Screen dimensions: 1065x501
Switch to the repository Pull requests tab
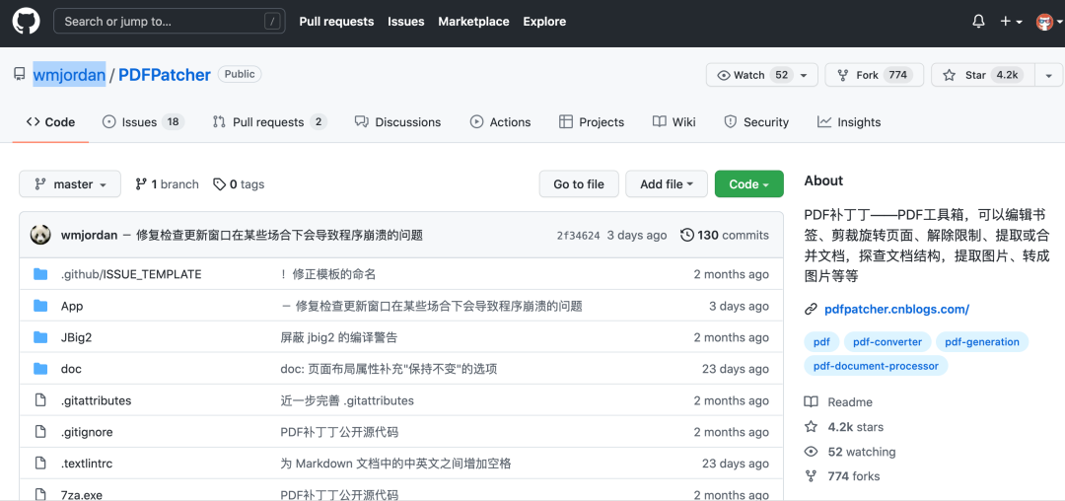point(269,122)
